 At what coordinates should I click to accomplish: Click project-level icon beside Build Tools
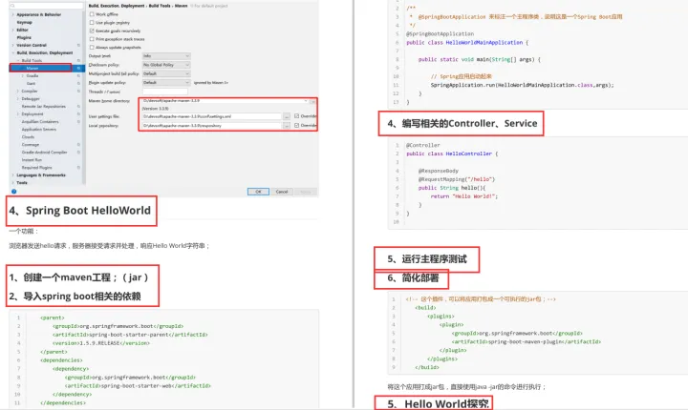tap(78, 60)
